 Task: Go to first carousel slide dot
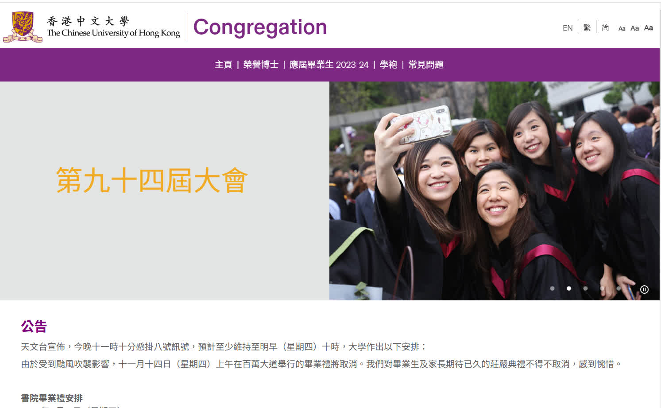(552, 288)
